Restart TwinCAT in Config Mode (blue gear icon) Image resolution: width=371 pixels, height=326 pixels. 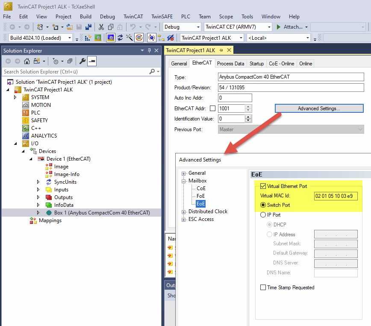pyautogui.click(x=111, y=38)
